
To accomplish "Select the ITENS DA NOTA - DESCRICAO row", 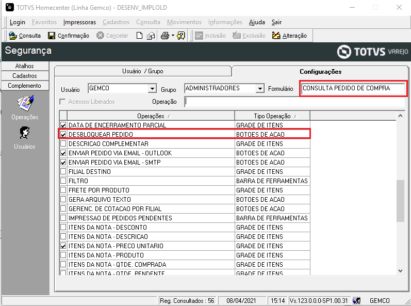I will [x=185, y=236].
